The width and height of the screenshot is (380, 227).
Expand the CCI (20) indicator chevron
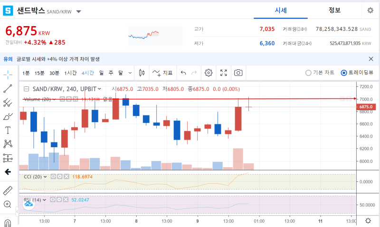click(45, 177)
